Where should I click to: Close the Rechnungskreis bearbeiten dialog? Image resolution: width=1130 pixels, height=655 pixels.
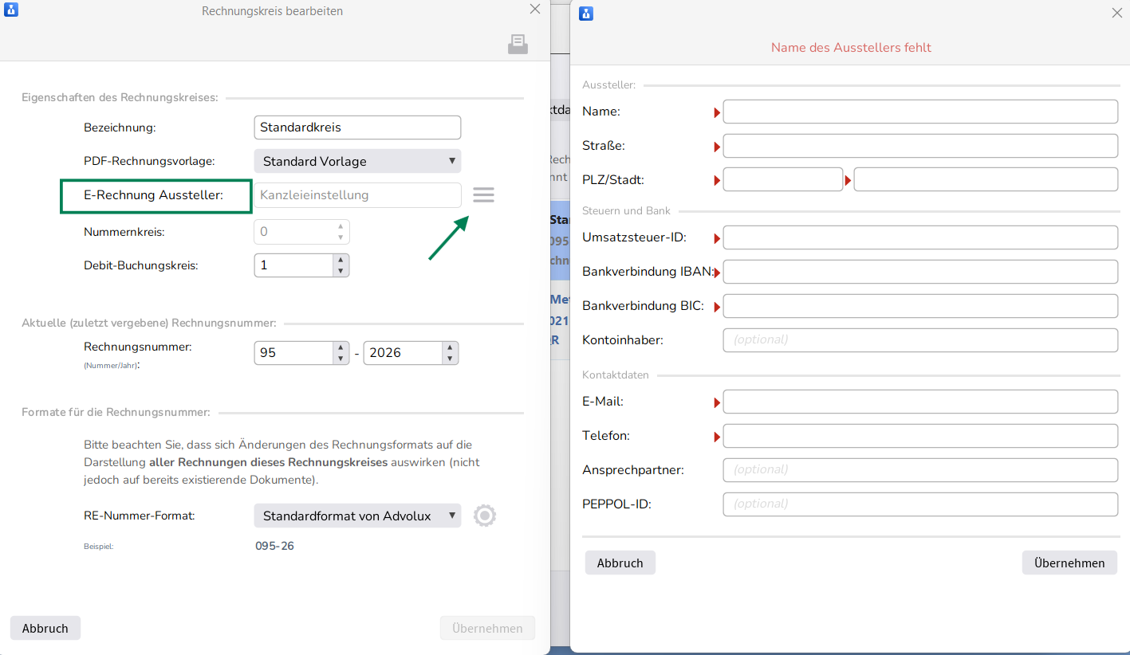(535, 10)
